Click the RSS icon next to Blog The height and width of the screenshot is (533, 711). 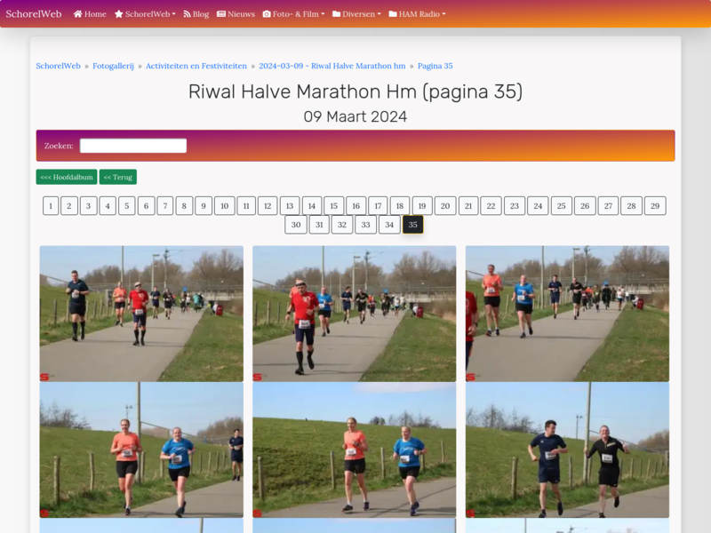click(187, 14)
